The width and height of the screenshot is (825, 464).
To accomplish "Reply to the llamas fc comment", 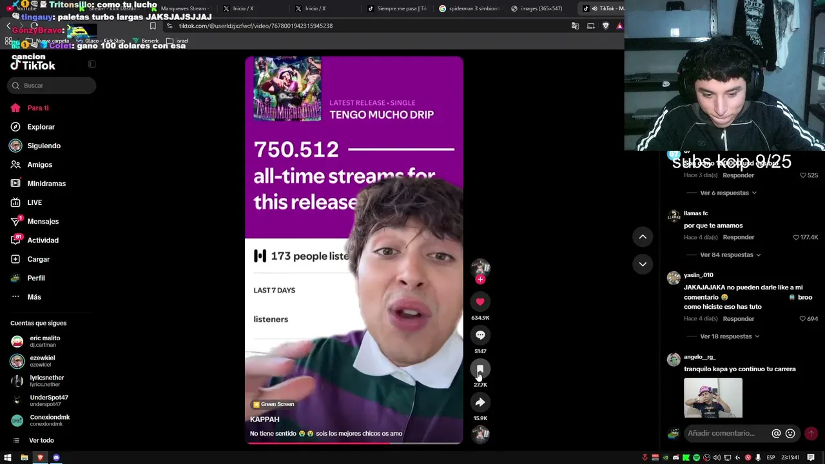I will (x=739, y=237).
